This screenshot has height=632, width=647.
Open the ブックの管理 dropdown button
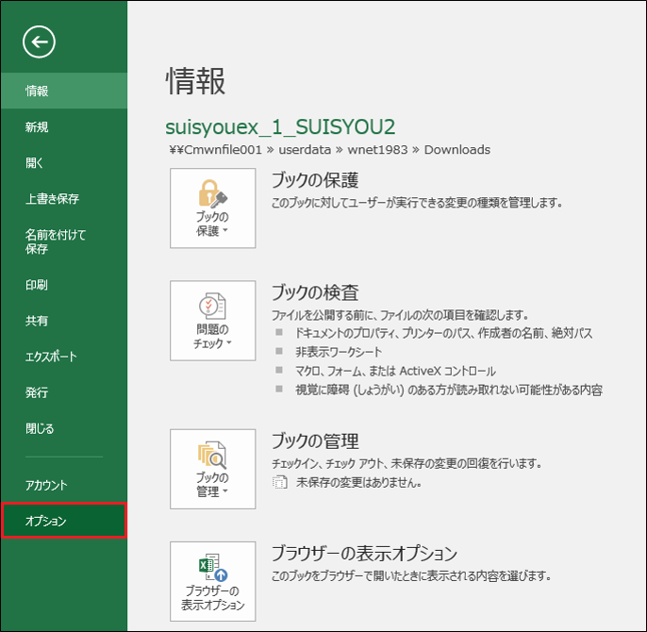pos(212,469)
